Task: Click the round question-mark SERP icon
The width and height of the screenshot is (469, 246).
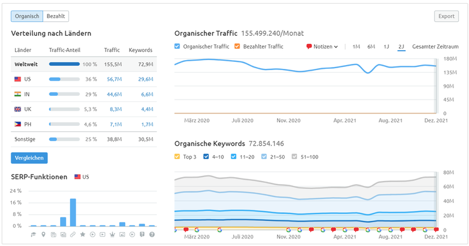Action: (x=152, y=235)
